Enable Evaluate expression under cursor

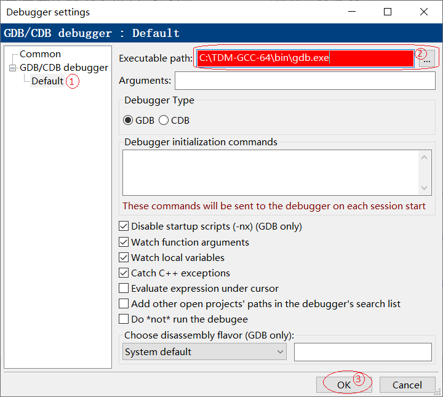[x=124, y=288]
